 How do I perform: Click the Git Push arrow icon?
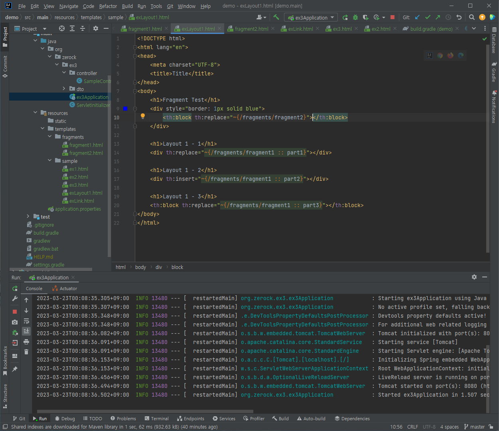point(438,17)
